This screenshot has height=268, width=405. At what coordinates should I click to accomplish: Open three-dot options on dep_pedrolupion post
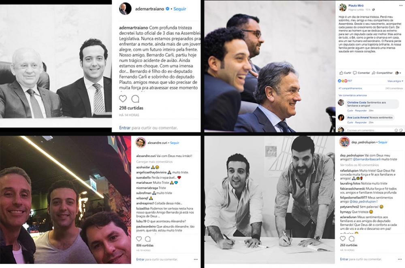tap(400, 259)
